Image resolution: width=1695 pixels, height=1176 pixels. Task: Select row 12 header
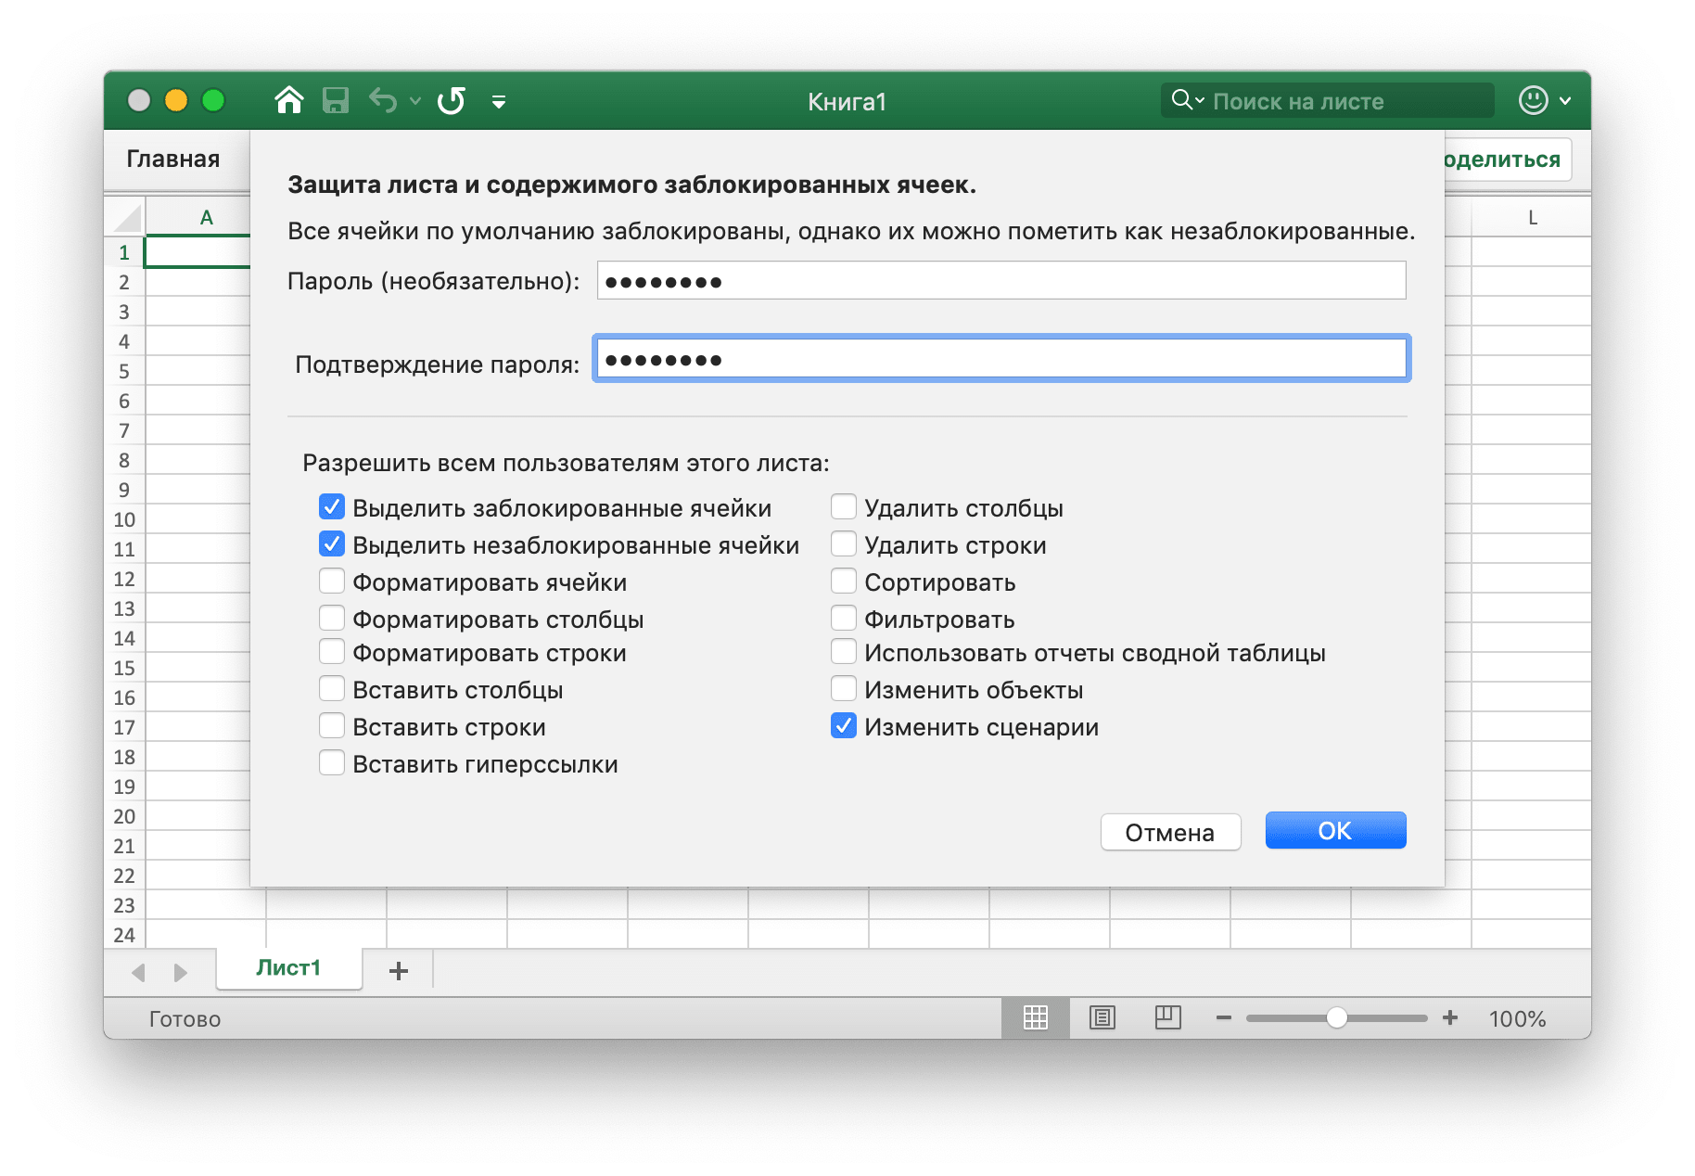(x=124, y=579)
